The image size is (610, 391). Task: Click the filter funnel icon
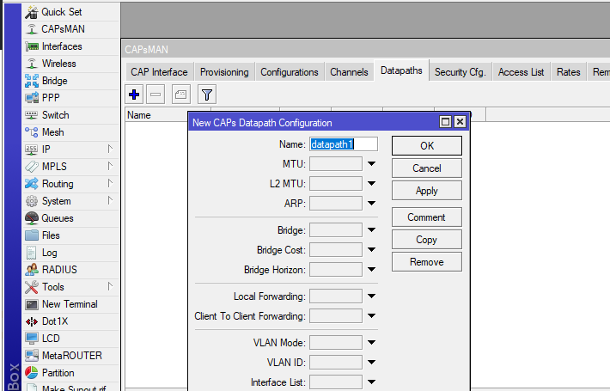(x=206, y=94)
